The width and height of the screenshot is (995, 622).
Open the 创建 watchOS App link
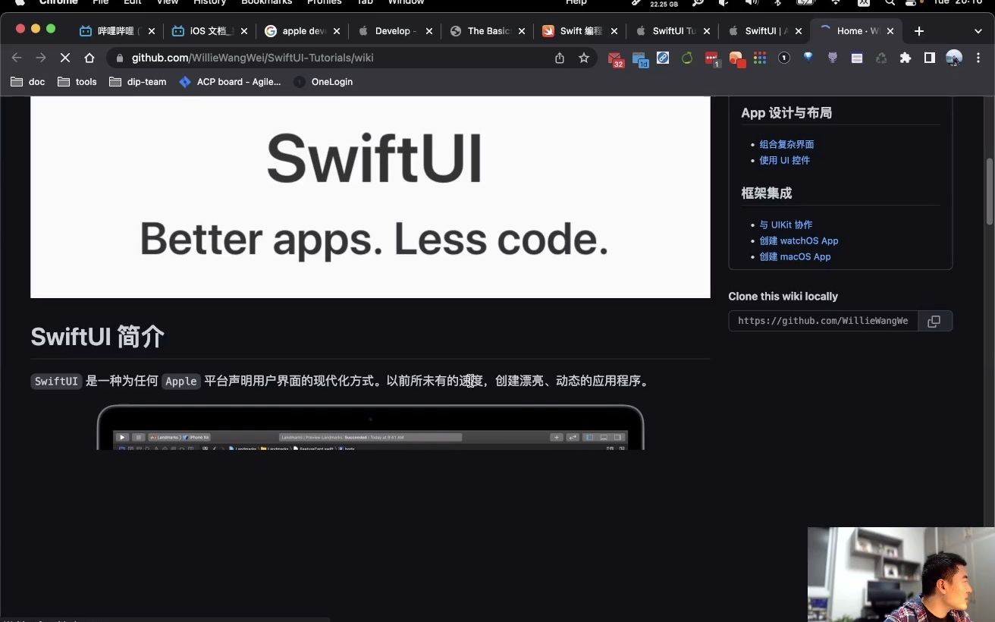tap(799, 240)
